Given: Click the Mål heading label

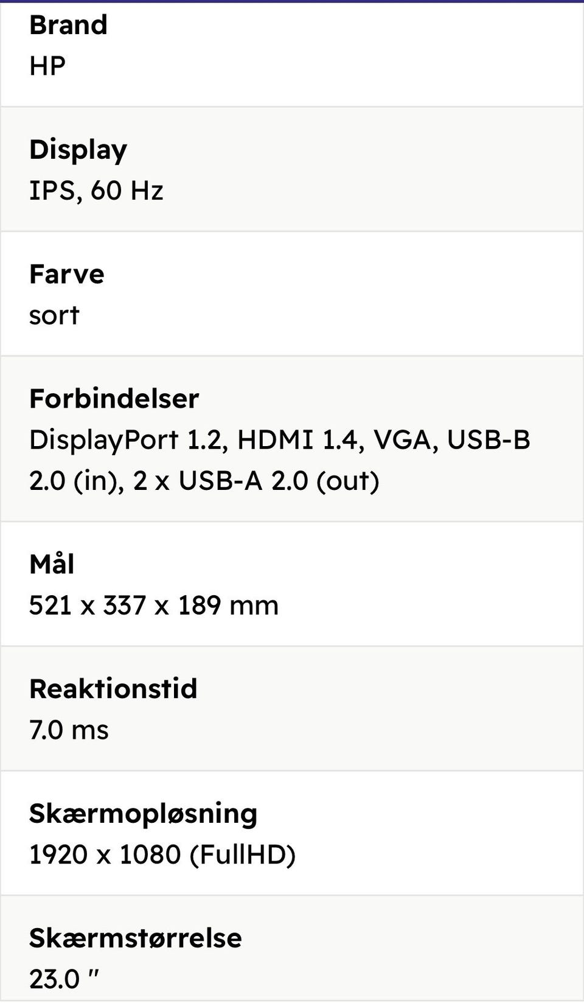Looking at the screenshot, I should pos(52,564).
